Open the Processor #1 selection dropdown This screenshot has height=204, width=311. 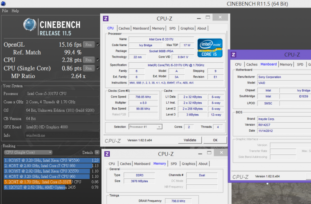point(145,127)
